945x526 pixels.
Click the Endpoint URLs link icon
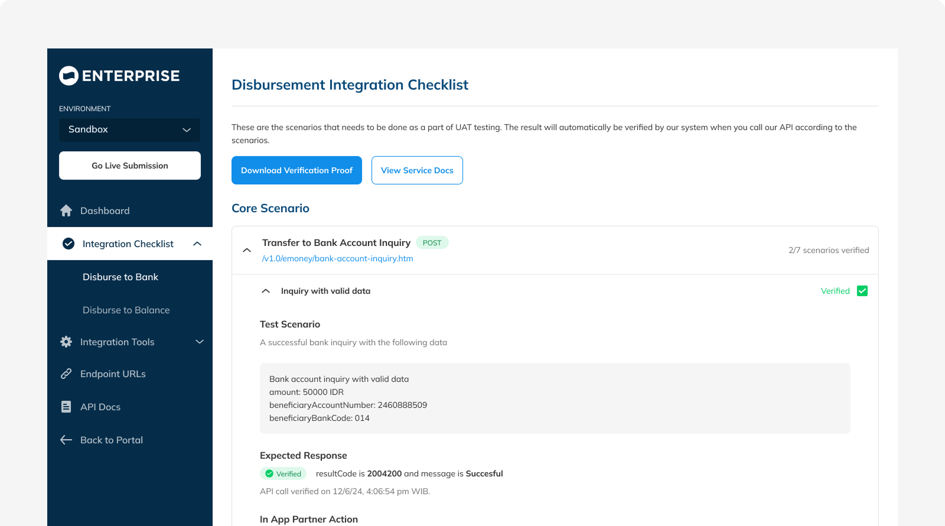(66, 374)
